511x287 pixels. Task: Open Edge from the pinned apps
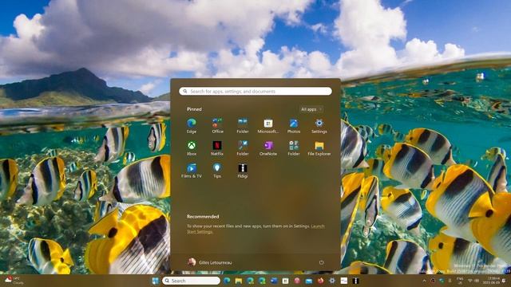[x=192, y=126]
